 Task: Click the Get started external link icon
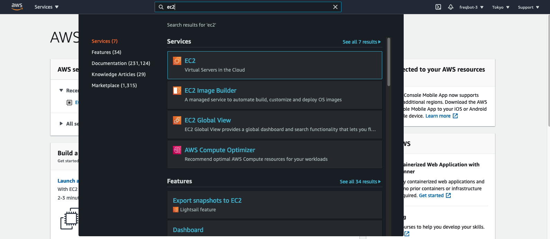point(448,195)
